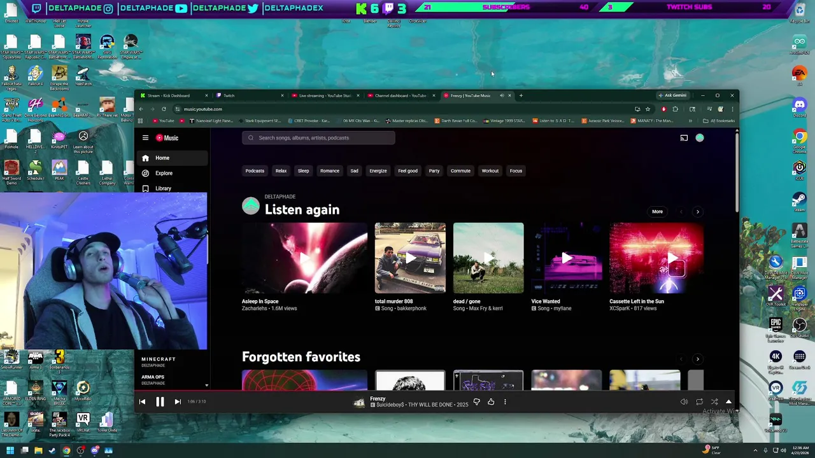Select the Party mood chip
The image size is (815, 458).
[434, 170]
